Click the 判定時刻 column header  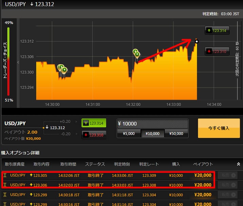(x=122, y=164)
